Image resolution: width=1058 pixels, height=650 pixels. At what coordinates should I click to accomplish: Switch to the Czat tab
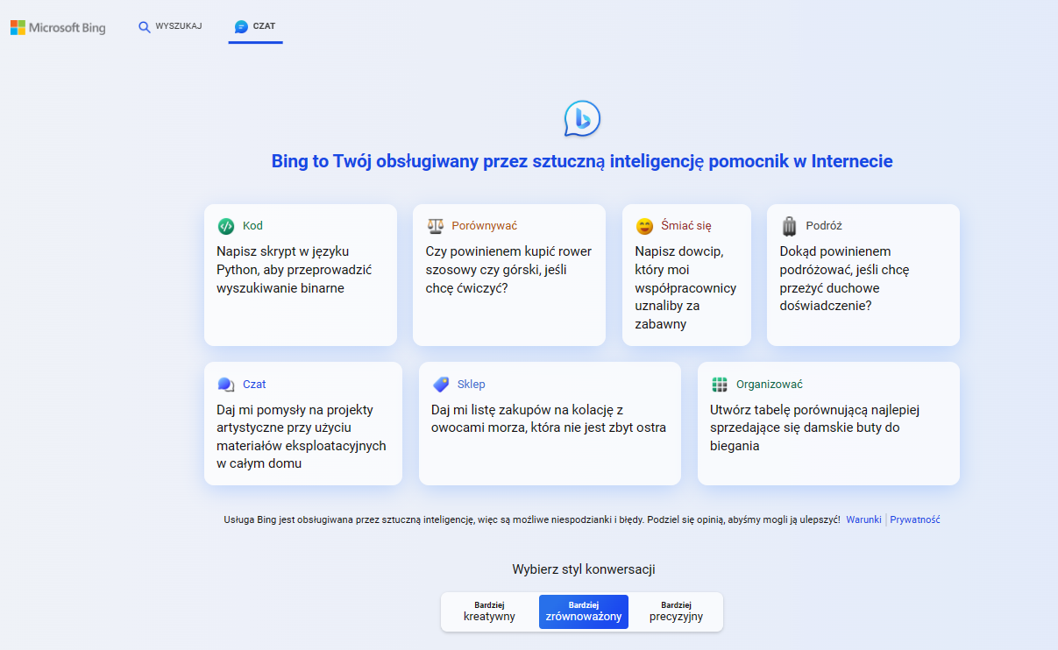click(x=255, y=26)
